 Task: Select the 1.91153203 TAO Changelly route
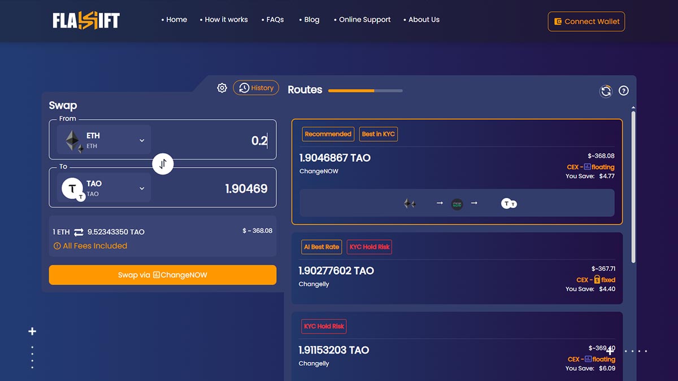pyautogui.click(x=457, y=347)
